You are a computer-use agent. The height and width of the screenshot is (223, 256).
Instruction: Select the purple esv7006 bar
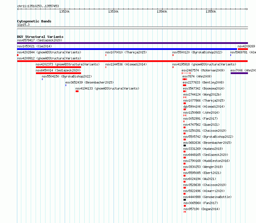coord(239,73)
